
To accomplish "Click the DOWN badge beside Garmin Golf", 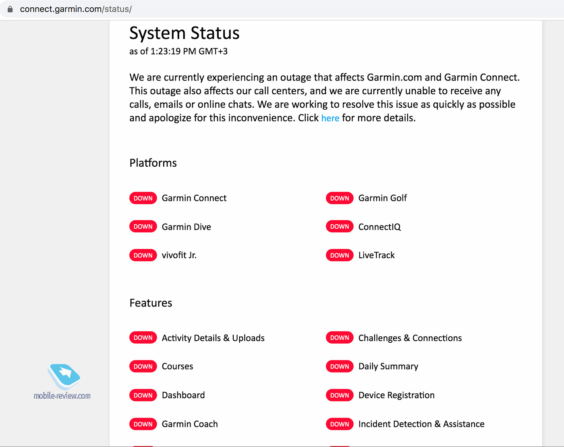I will coord(340,198).
